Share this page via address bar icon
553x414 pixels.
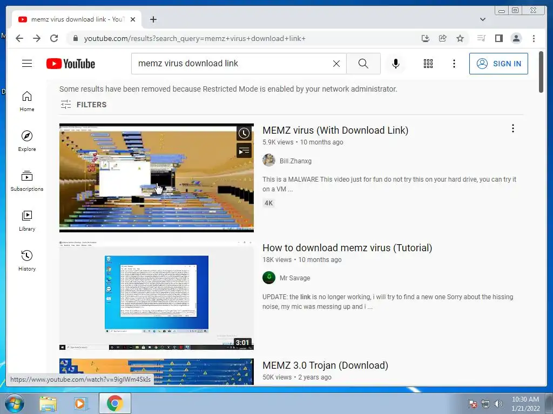pos(443,38)
